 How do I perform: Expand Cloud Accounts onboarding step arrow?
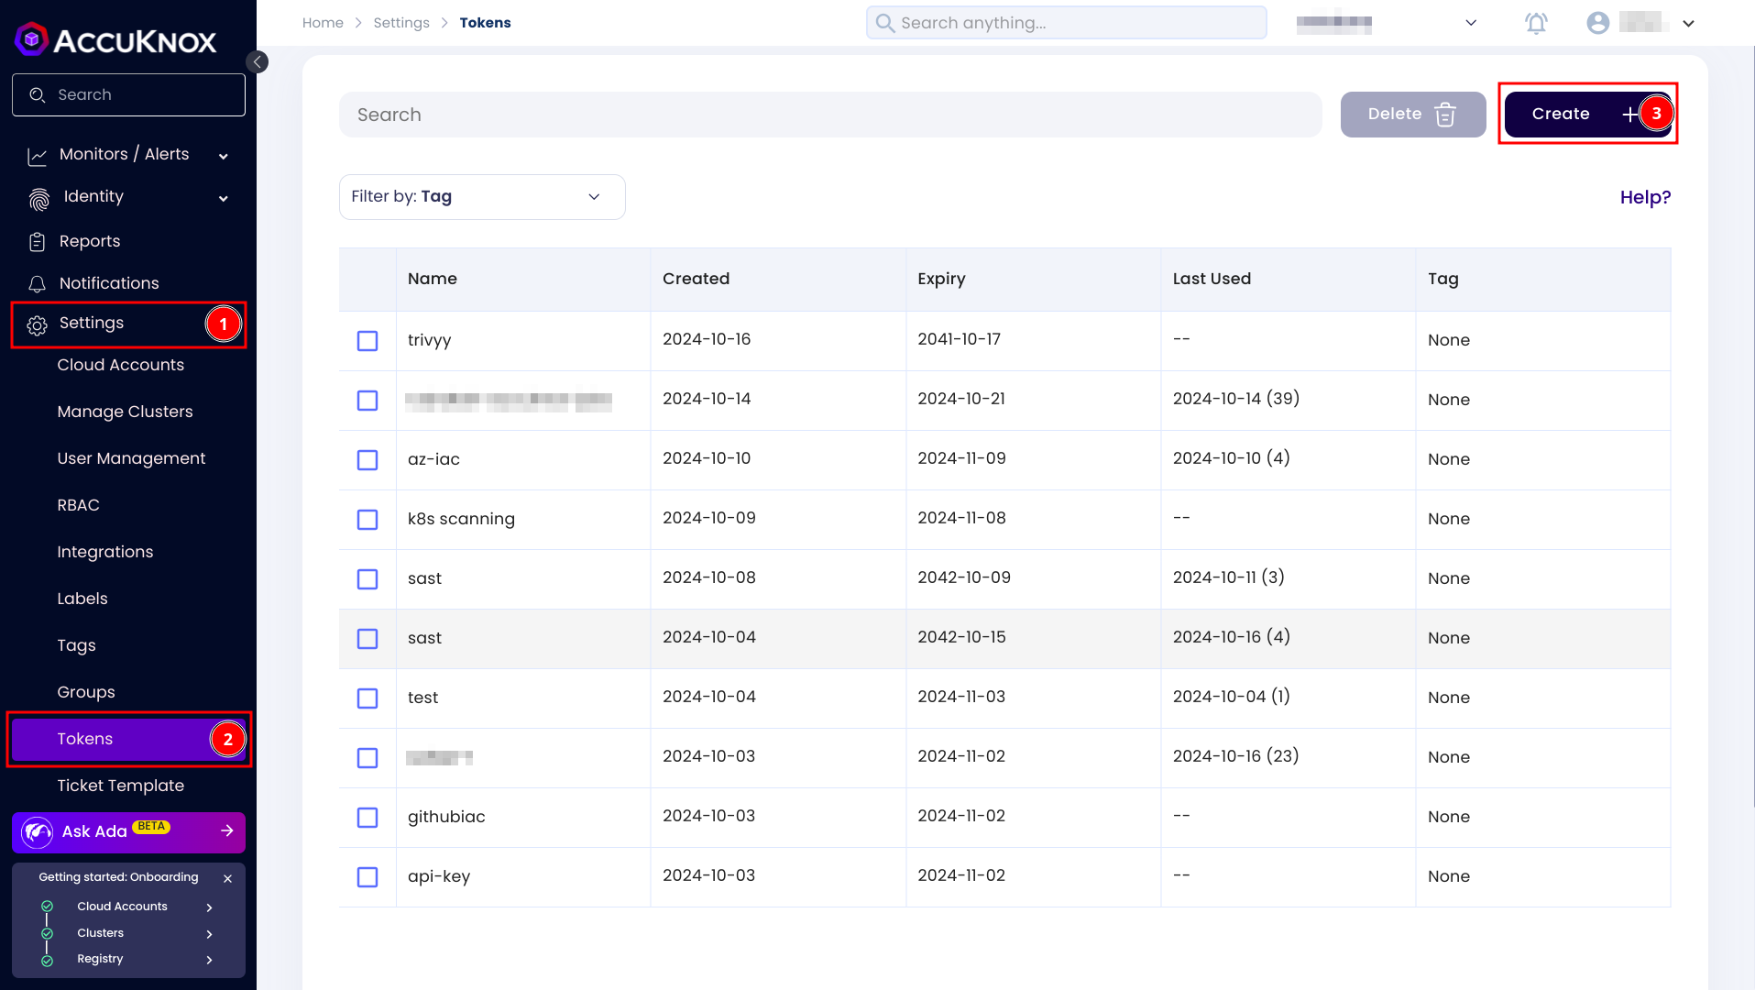click(210, 907)
